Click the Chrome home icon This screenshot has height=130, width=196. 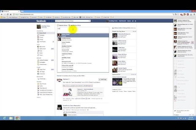[11, 14]
